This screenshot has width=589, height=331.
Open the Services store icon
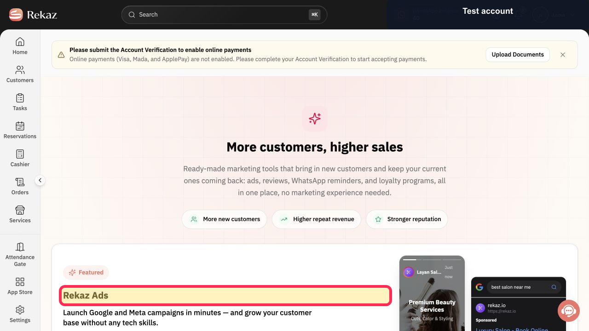pos(20,210)
